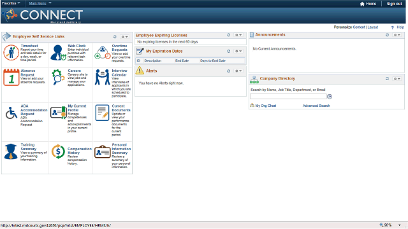Refresh the My Expiration Dates pagelet

[228, 51]
